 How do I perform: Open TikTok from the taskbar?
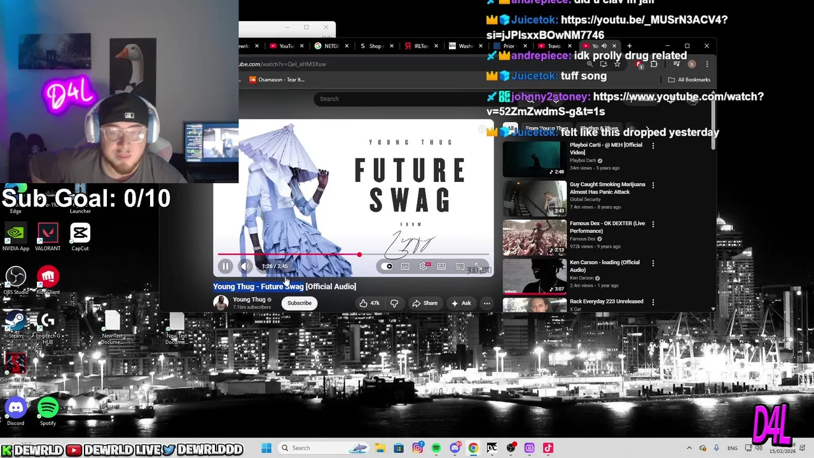tap(548, 448)
